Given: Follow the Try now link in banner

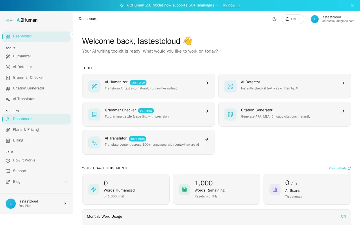Looking at the screenshot, I should (231, 5).
